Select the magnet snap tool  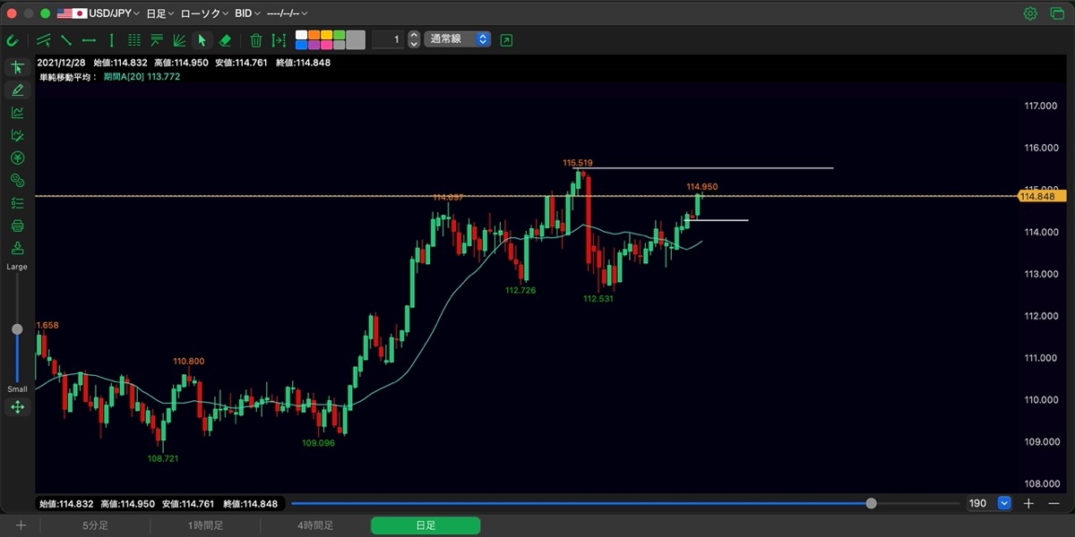point(13,40)
